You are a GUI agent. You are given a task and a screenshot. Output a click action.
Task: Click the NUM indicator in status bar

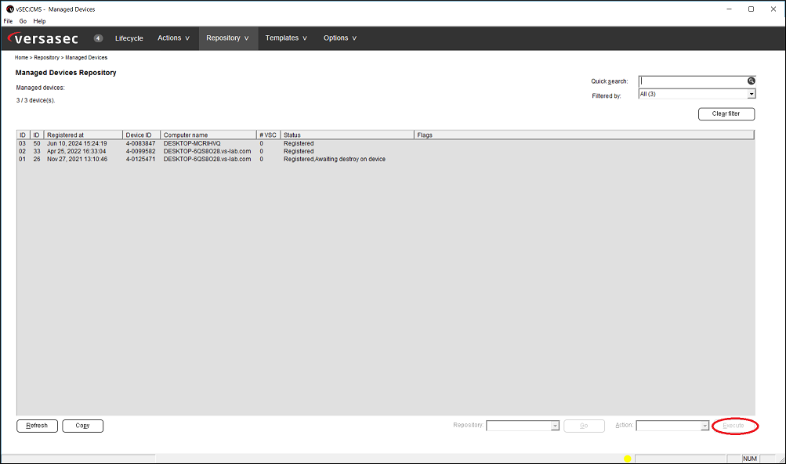pos(750,459)
